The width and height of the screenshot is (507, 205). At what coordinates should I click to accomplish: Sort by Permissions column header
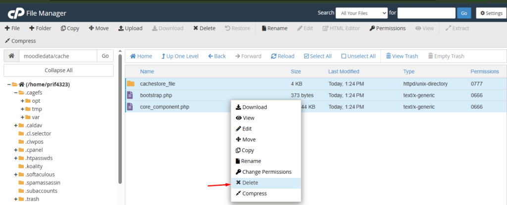(485, 71)
